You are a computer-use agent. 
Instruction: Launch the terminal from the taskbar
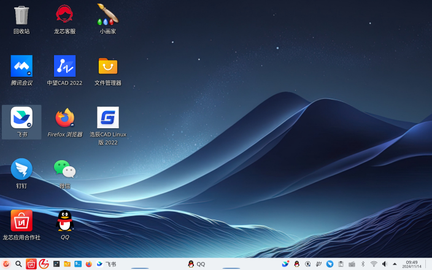coord(78,264)
